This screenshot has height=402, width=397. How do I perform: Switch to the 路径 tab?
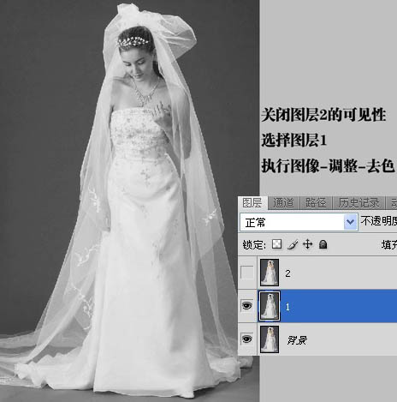click(x=316, y=203)
